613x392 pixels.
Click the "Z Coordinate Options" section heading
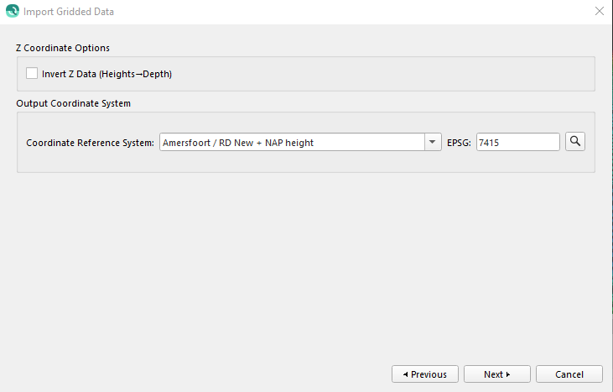pos(63,48)
